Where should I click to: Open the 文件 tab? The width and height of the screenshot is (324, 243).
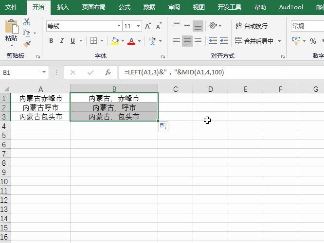pyautogui.click(x=11, y=7)
